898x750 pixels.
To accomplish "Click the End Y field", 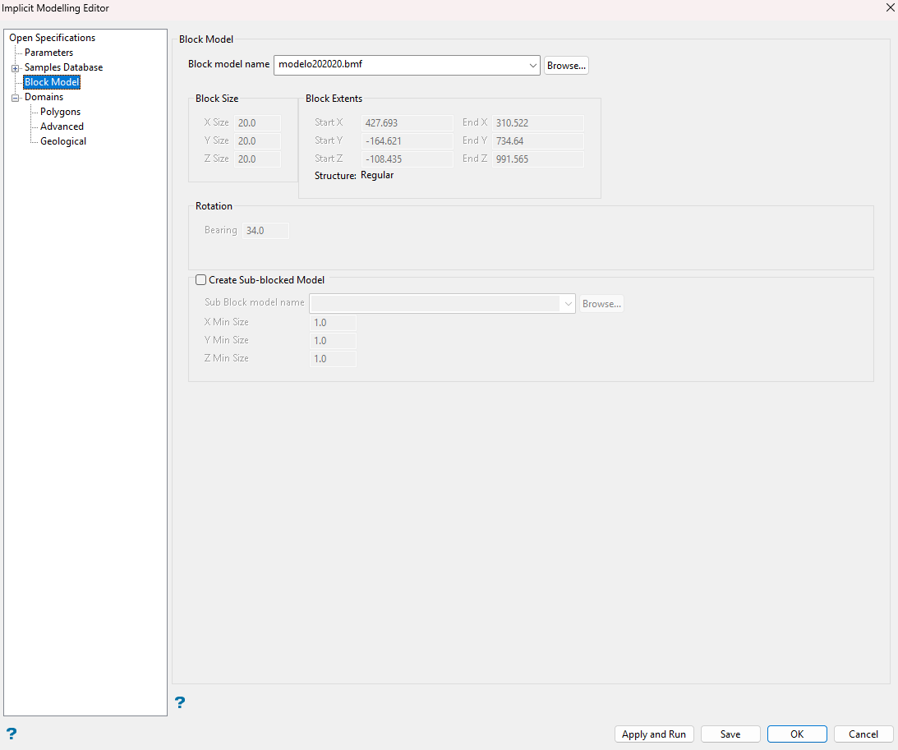I will point(538,141).
